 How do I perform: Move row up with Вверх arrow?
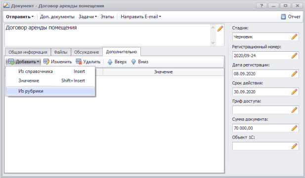110,62
